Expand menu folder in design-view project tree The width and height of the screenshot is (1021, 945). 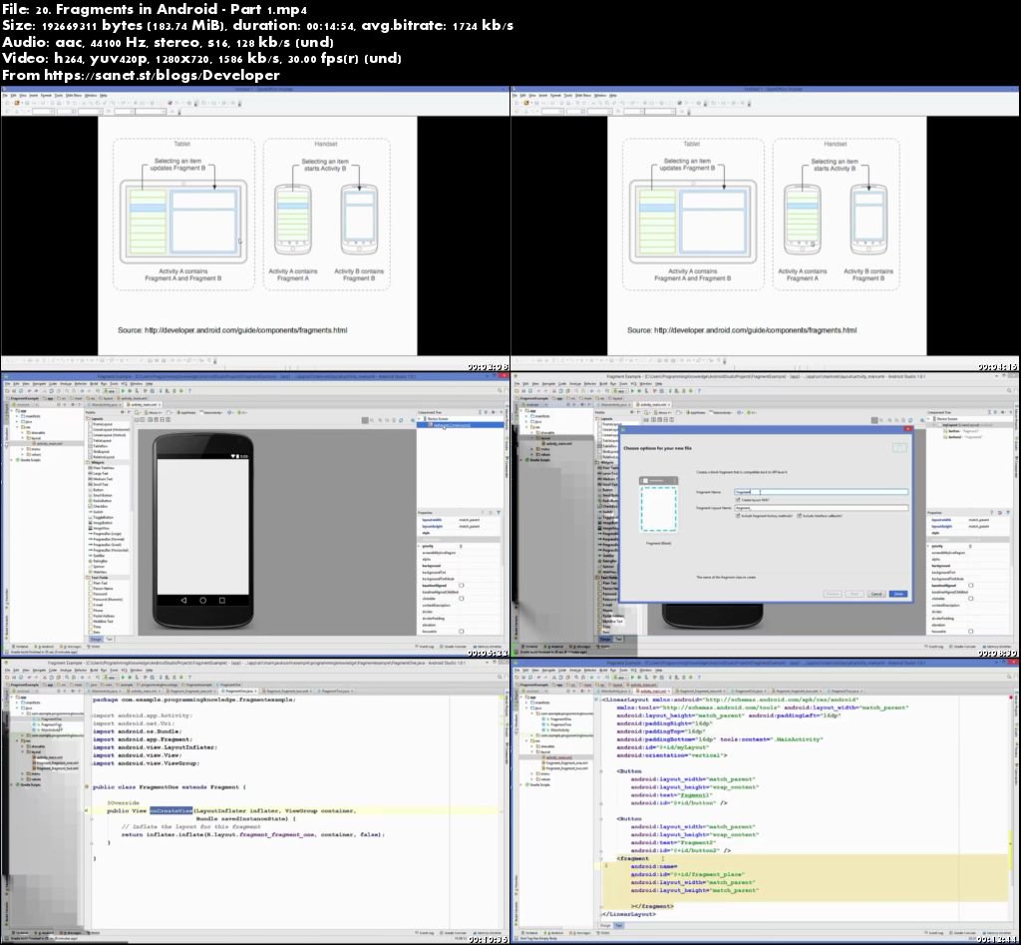(x=22, y=449)
